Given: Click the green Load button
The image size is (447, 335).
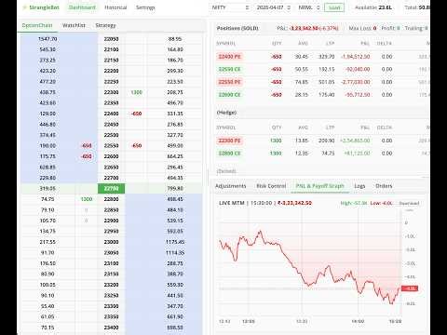Looking at the screenshot, I should click(x=334, y=7).
